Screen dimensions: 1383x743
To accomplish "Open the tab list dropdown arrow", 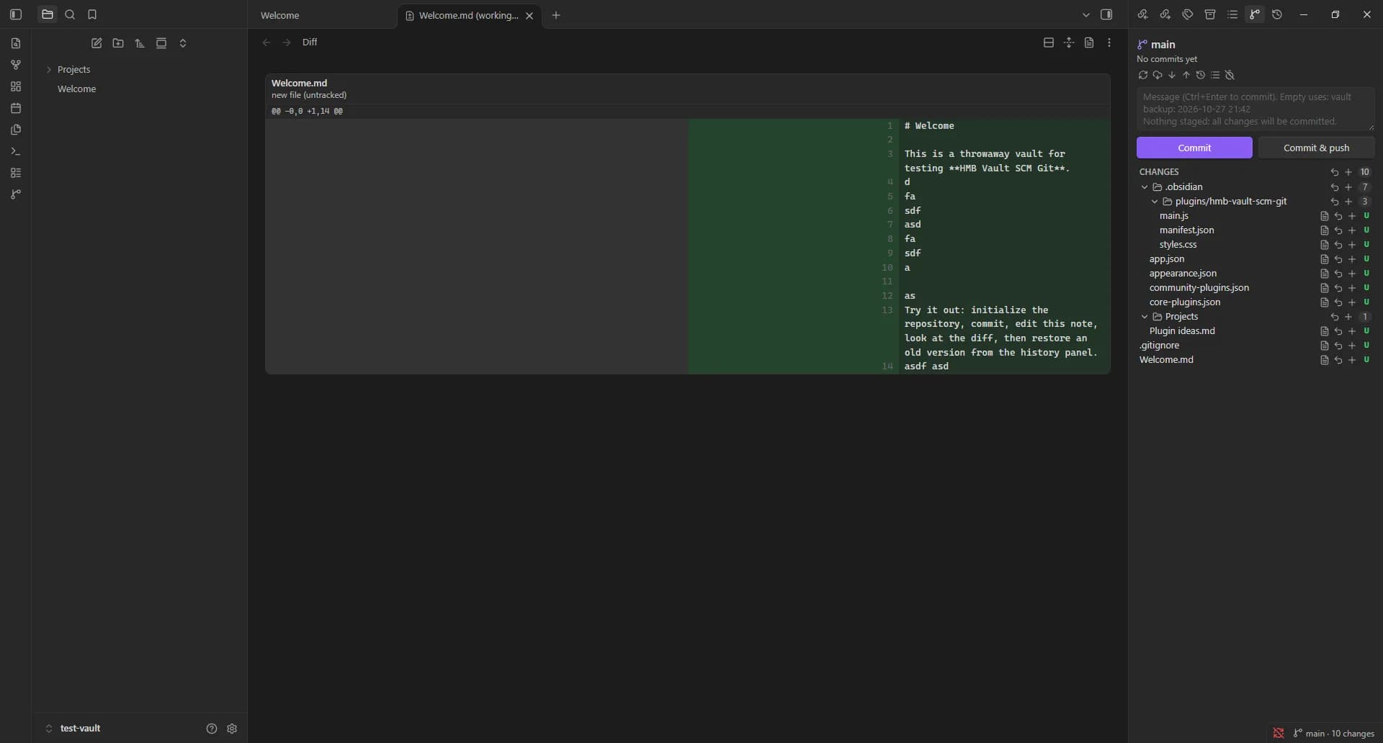I will pyautogui.click(x=1086, y=15).
